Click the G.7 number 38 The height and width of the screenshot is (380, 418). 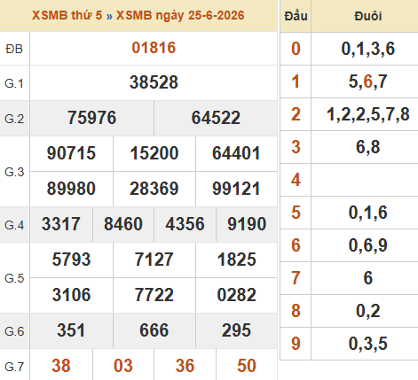(61, 366)
